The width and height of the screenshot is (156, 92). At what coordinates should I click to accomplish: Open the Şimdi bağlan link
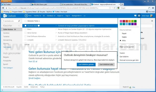pos(34,78)
